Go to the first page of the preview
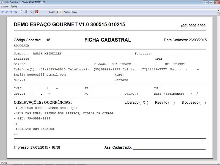 tap(2, 12)
